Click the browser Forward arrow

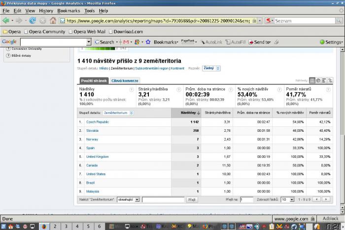19,21
